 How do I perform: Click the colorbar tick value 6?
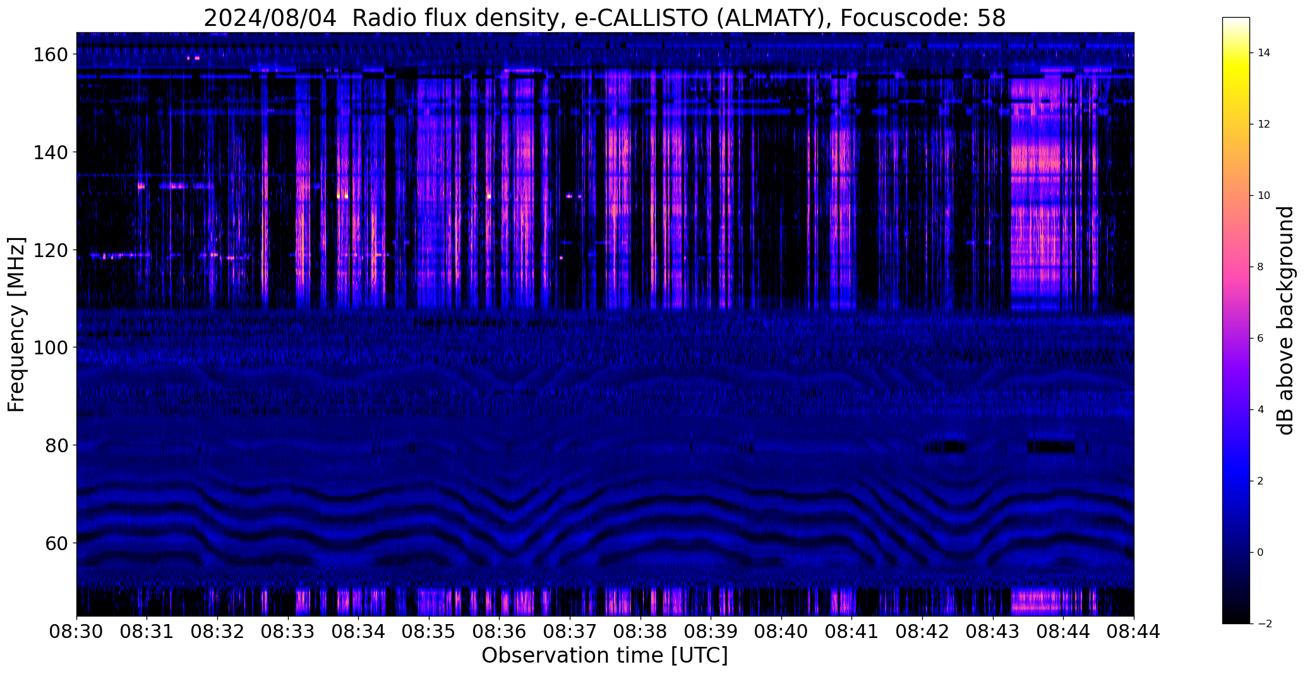(x=1261, y=339)
